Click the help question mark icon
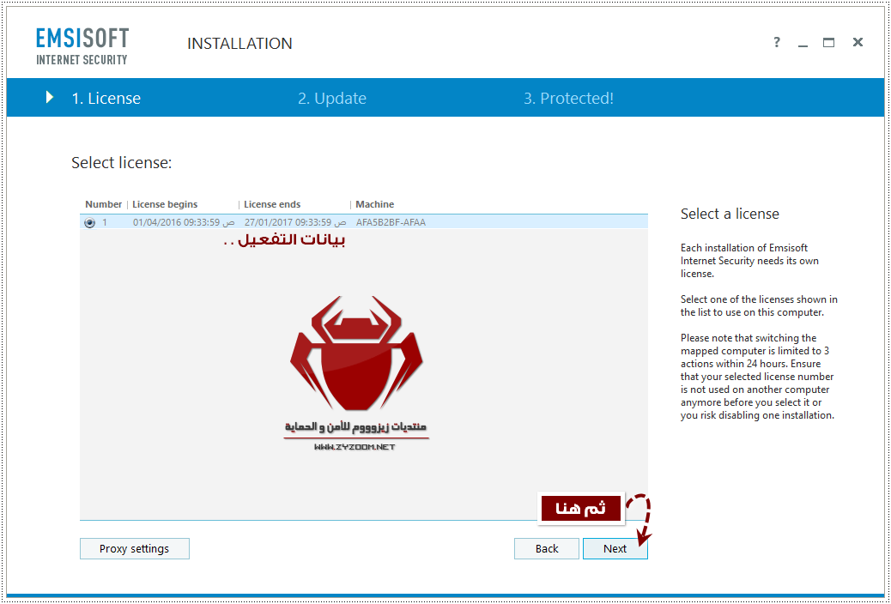 776,42
